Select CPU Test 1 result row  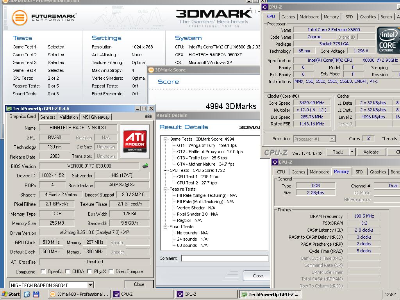click(x=198, y=177)
